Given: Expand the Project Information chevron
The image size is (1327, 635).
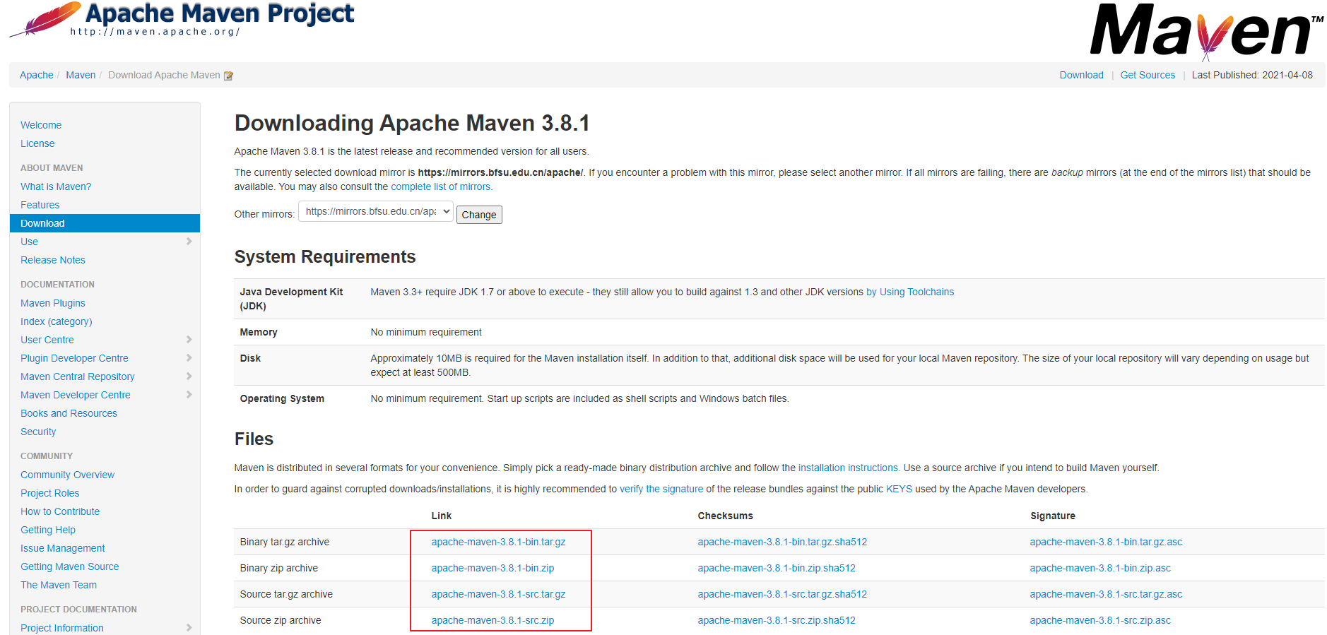Looking at the screenshot, I should pyautogui.click(x=189, y=628).
